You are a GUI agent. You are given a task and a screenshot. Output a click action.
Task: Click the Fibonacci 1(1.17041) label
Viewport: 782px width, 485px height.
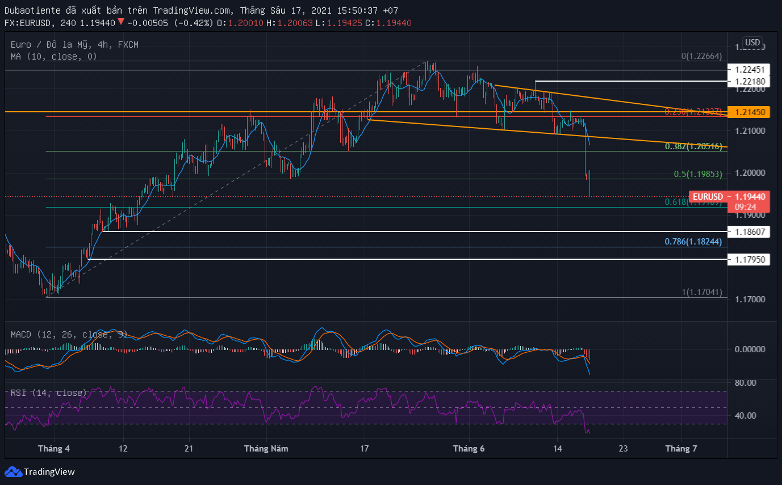[702, 292]
